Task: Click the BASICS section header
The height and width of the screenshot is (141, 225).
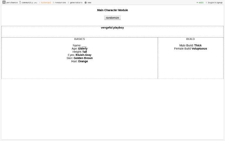Action: pos(79,39)
